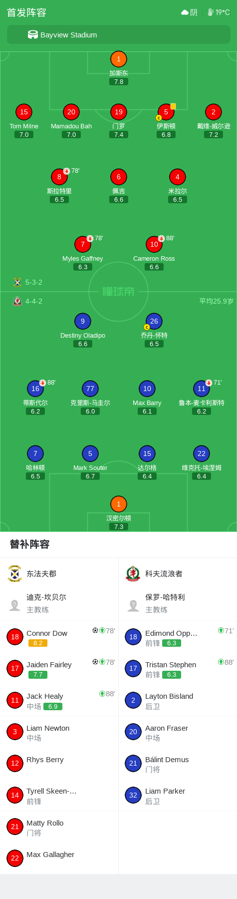Image resolution: width=237 pixels, height=899 pixels.
Task: Tap Myles Gaffney number 7 jersey icon
Action: click(83, 245)
